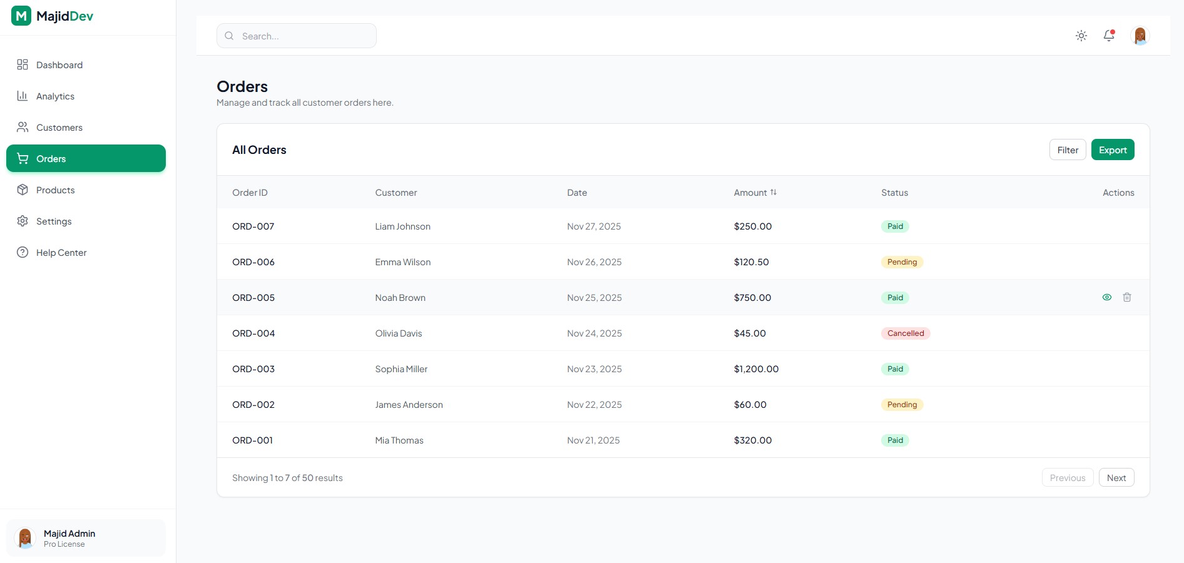
Task: Open Products using the package icon
Action: 23,190
